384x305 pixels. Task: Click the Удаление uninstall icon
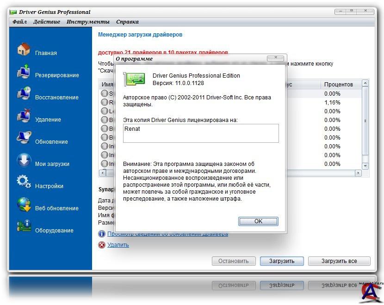[24, 116]
